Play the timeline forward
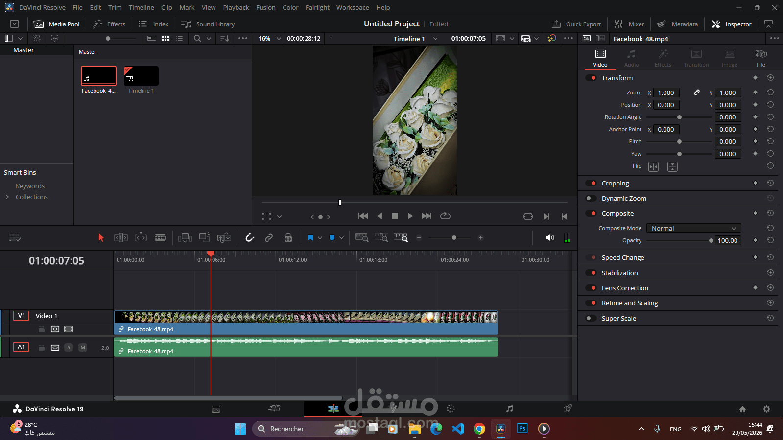This screenshot has width=783, height=440. tap(410, 216)
